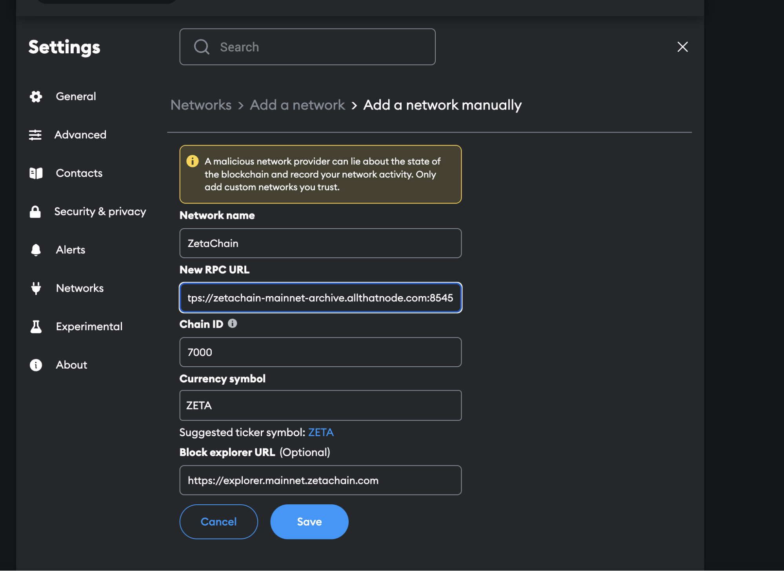Click the Save button
Viewport: 784px width, 571px height.
[309, 522]
